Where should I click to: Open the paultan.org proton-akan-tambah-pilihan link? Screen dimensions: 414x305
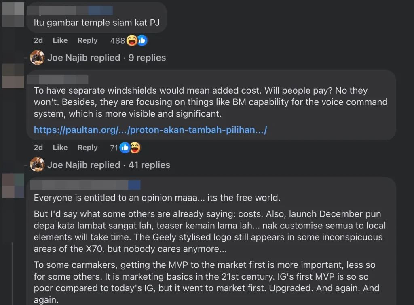tap(150, 130)
